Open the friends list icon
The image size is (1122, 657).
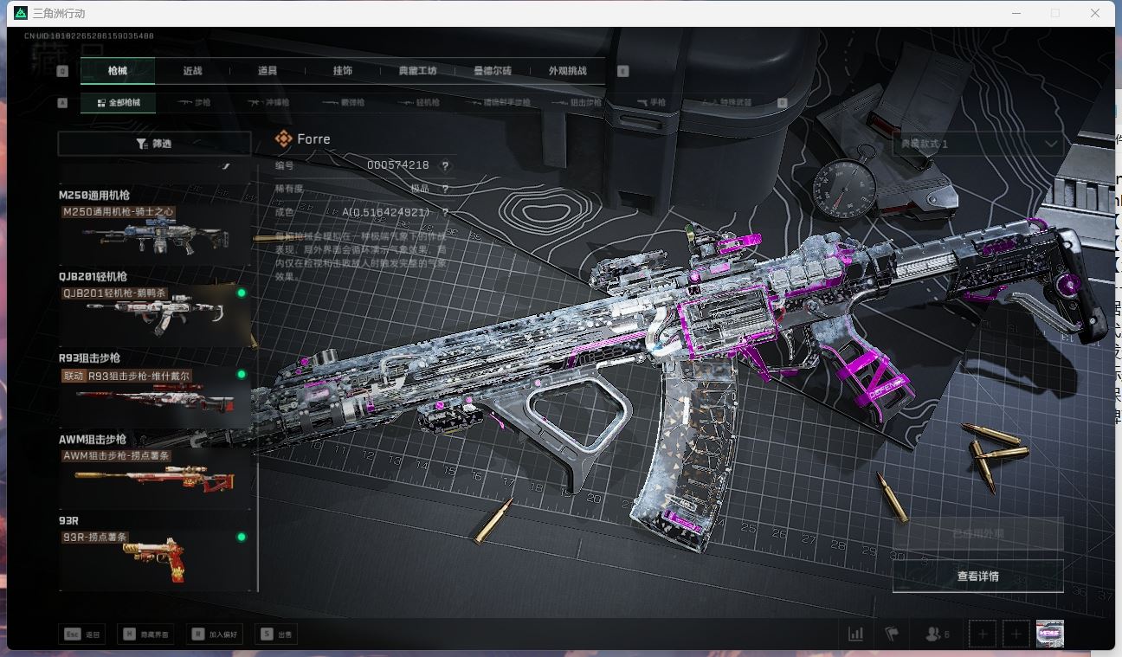click(x=937, y=634)
